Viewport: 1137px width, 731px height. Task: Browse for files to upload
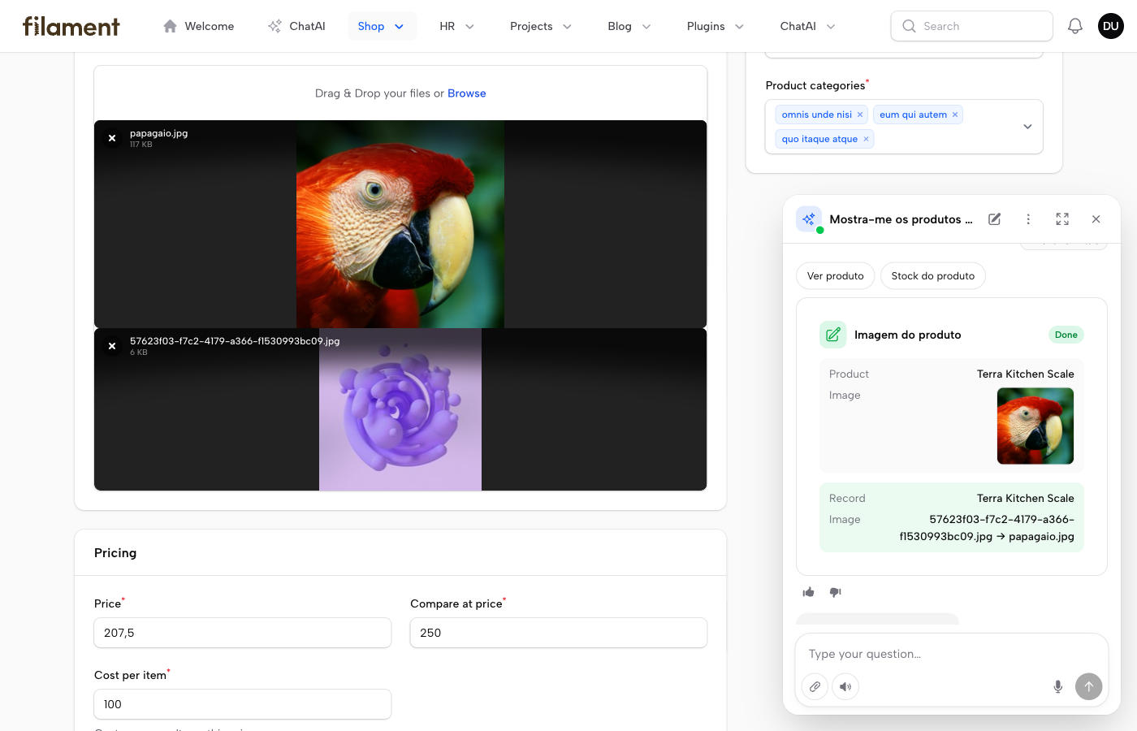pos(467,93)
